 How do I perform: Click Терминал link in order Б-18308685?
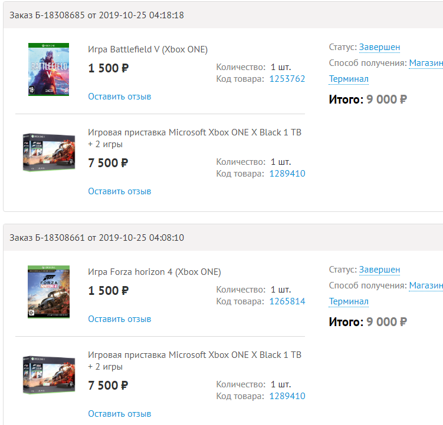tap(349, 79)
